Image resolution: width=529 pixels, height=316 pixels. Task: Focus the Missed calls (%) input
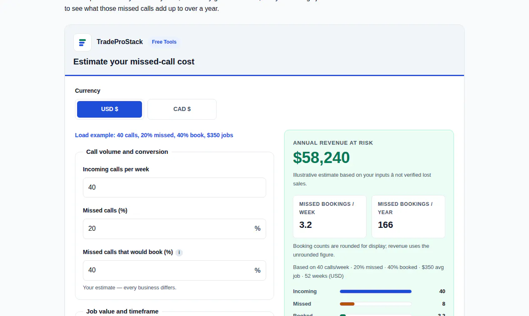pyautogui.click(x=175, y=229)
